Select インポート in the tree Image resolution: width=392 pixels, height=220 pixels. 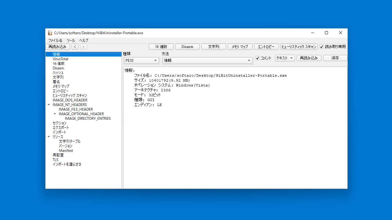59,132
